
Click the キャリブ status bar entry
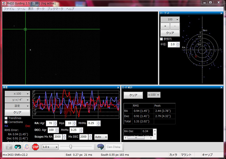(x=207, y=155)
